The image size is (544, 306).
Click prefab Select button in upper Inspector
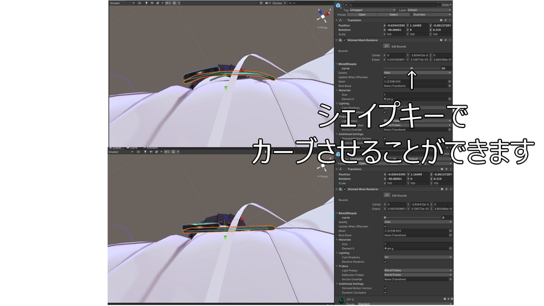click(394, 14)
